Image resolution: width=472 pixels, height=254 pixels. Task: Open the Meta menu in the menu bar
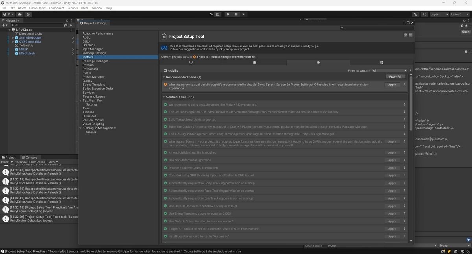85,8
